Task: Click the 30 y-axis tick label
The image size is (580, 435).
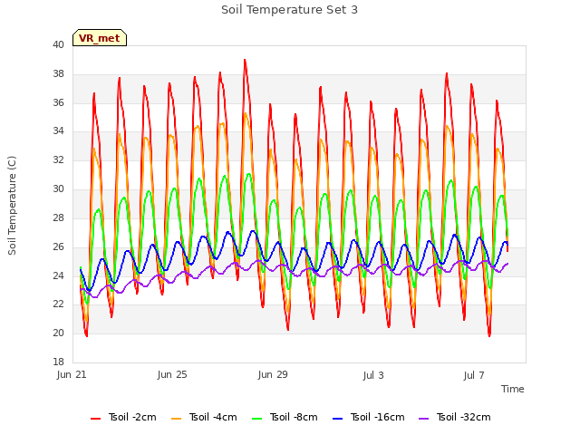Action: (58, 188)
